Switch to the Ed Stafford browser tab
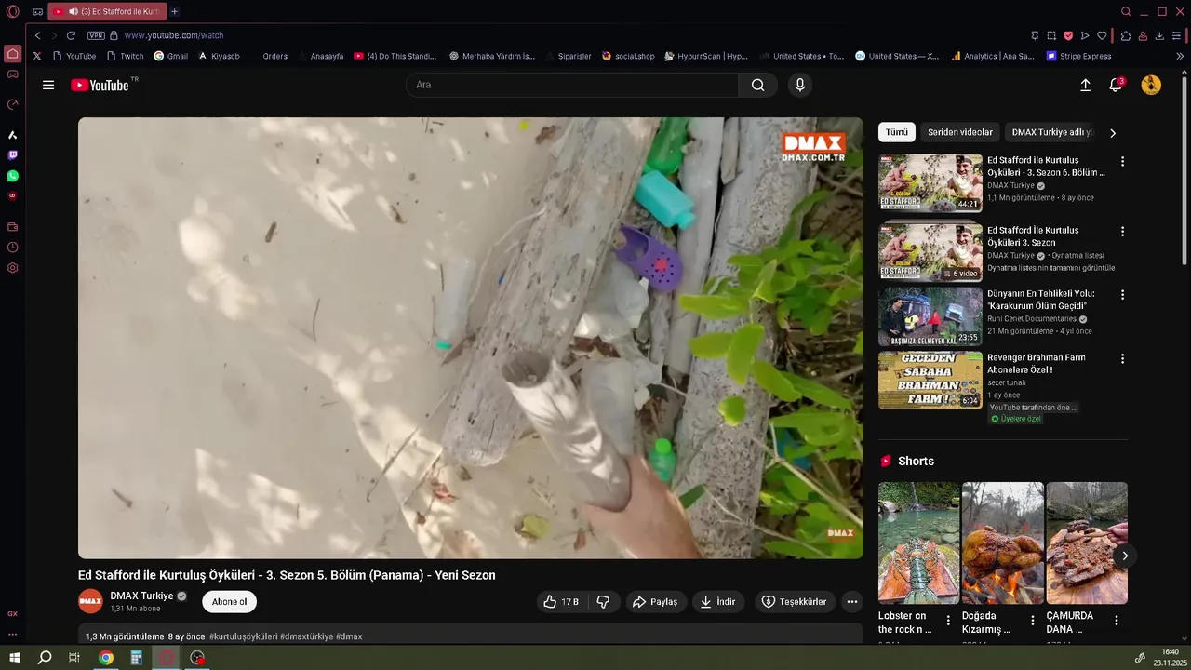The image size is (1191, 670). [107, 11]
